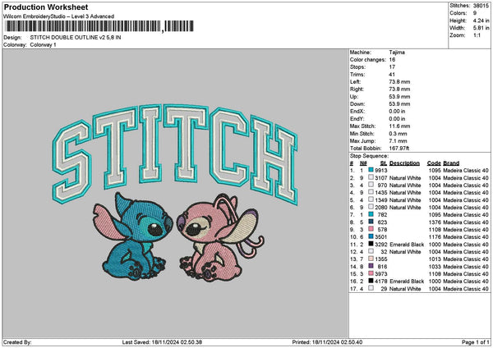This screenshot has width=493, height=348.
Task: Pick the purple swatch for stop 14
Action: (x=371, y=267)
